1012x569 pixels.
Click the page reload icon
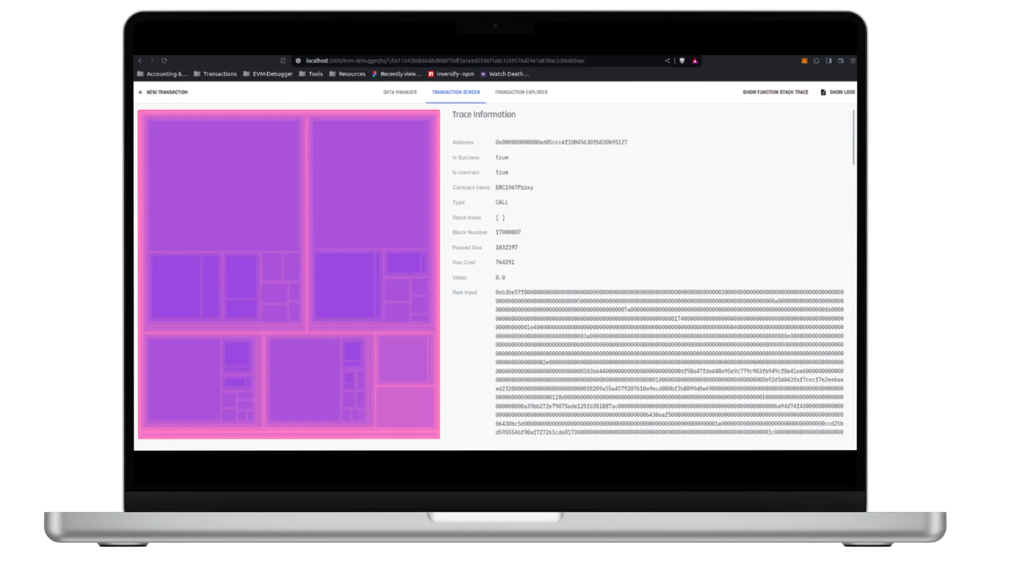[x=165, y=61]
